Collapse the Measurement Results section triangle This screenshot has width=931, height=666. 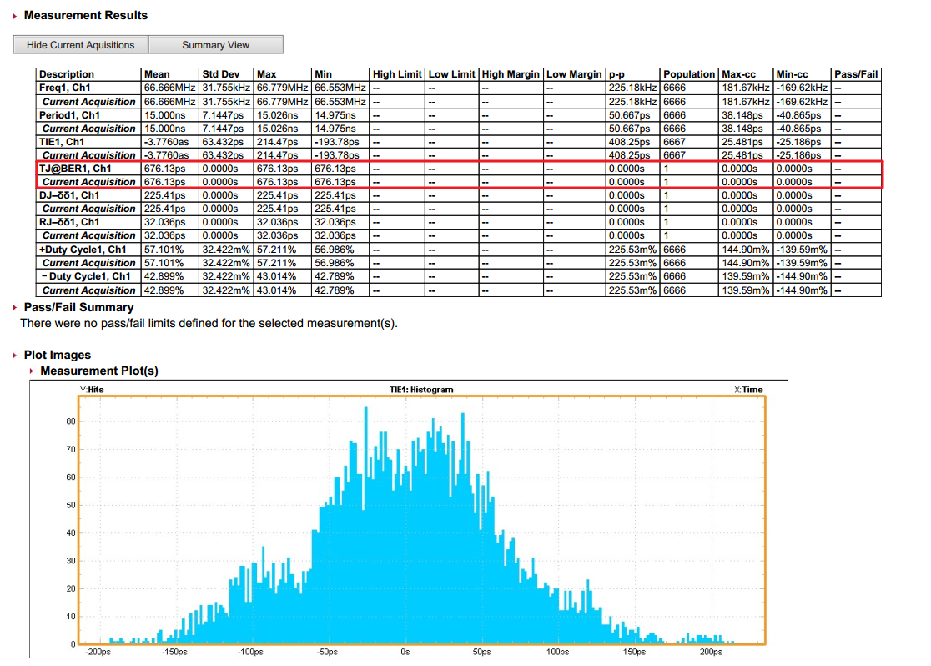tap(15, 16)
